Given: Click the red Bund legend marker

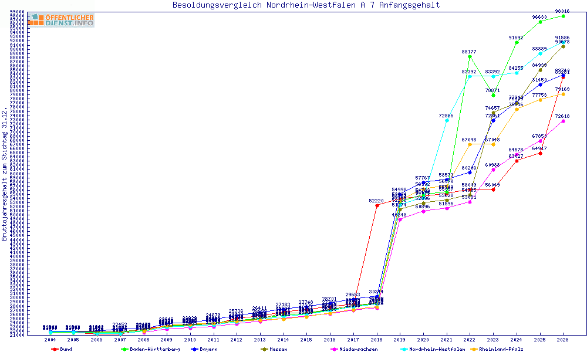Looking at the screenshot, I should 54,350.
